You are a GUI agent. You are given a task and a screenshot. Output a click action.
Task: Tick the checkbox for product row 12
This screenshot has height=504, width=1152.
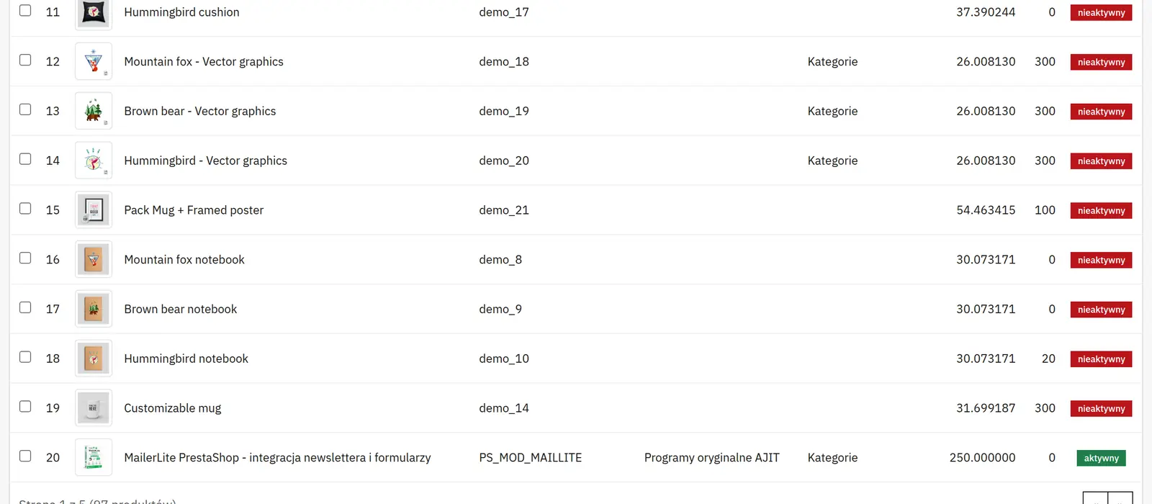pyautogui.click(x=25, y=60)
